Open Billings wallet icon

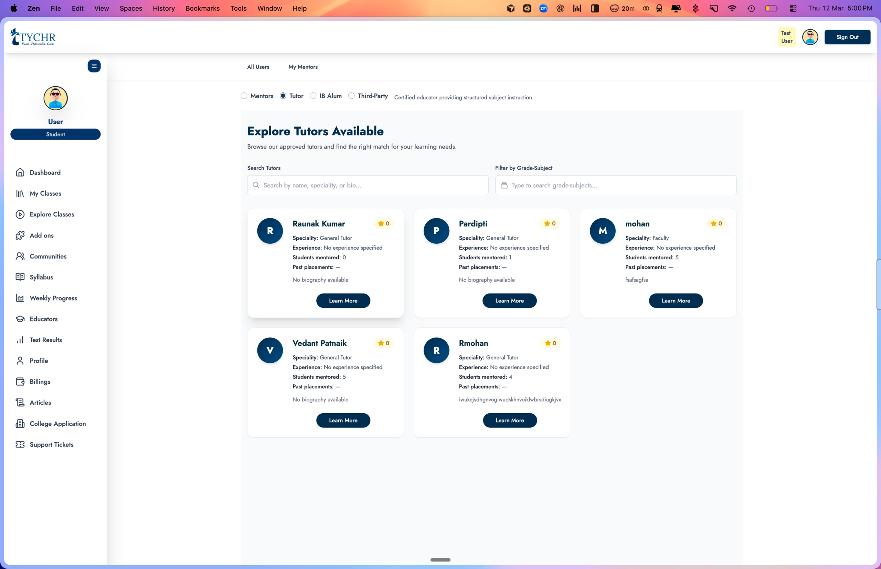20,382
